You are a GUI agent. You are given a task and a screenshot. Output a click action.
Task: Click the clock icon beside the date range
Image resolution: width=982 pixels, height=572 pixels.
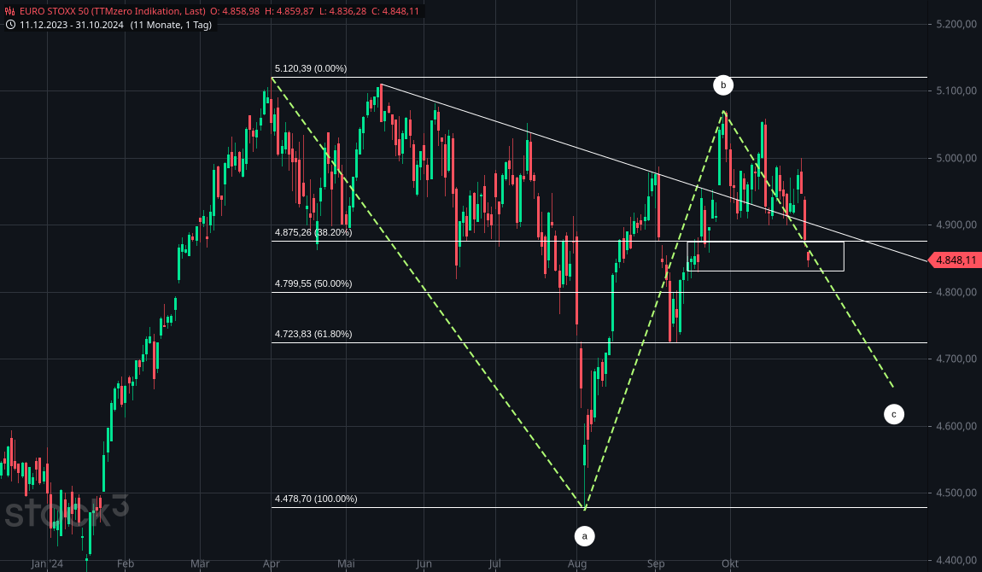10,25
